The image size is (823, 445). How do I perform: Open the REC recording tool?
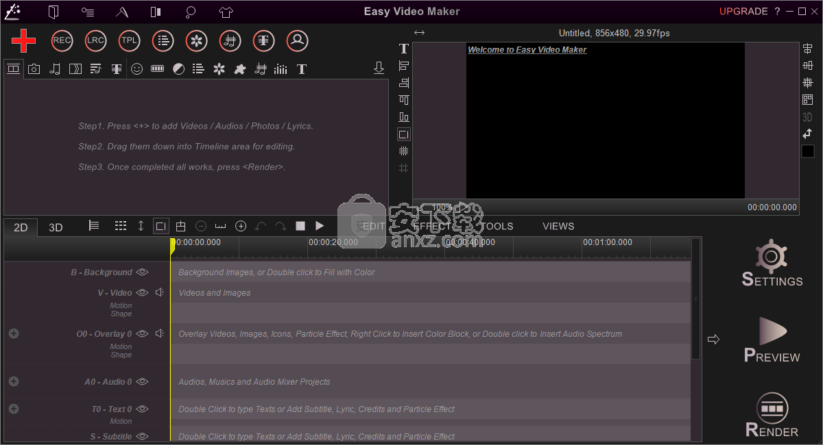point(62,41)
